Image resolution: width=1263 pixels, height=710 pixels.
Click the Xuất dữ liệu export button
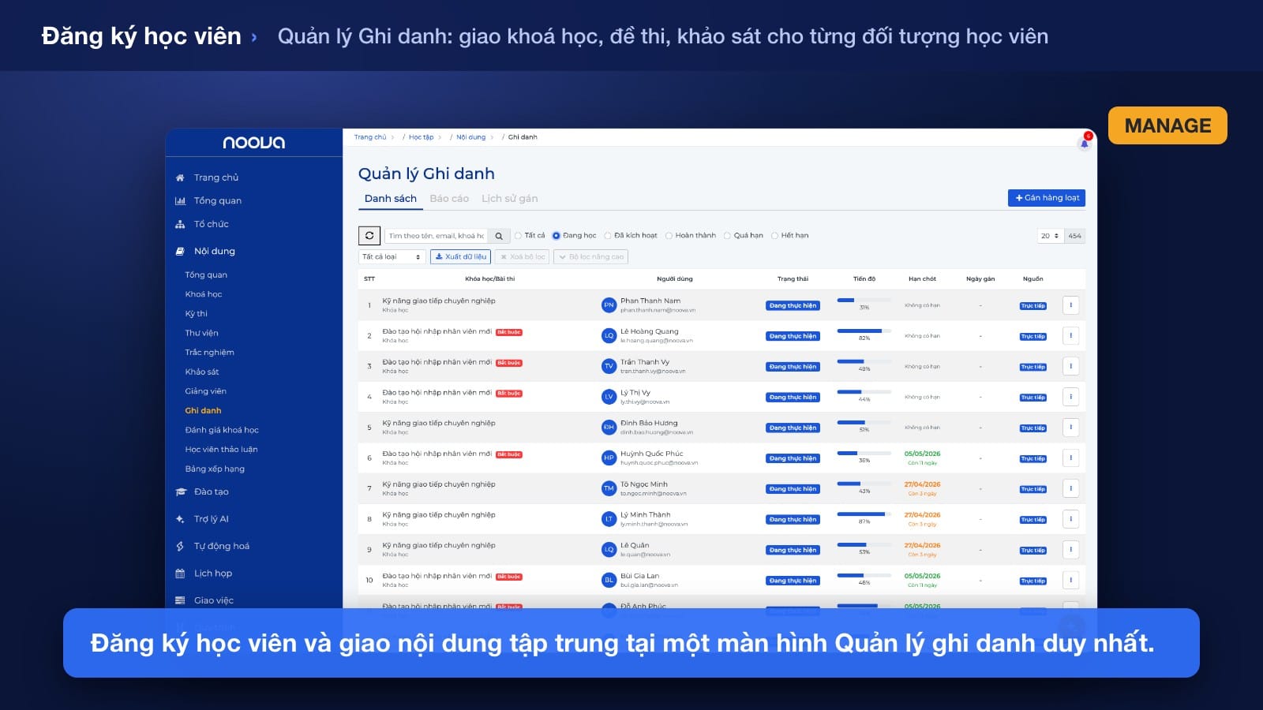[460, 256]
